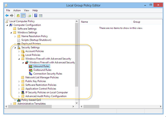166x117 pixels.
Task: Select Connection Security Rules tree item
Action: tap(48, 74)
